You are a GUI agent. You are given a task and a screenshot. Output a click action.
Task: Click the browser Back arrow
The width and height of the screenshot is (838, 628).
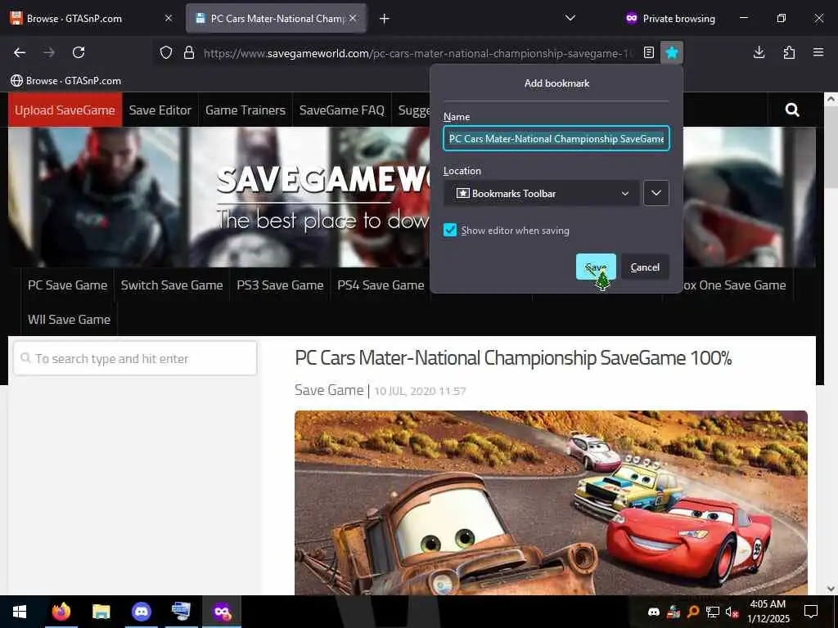point(20,52)
